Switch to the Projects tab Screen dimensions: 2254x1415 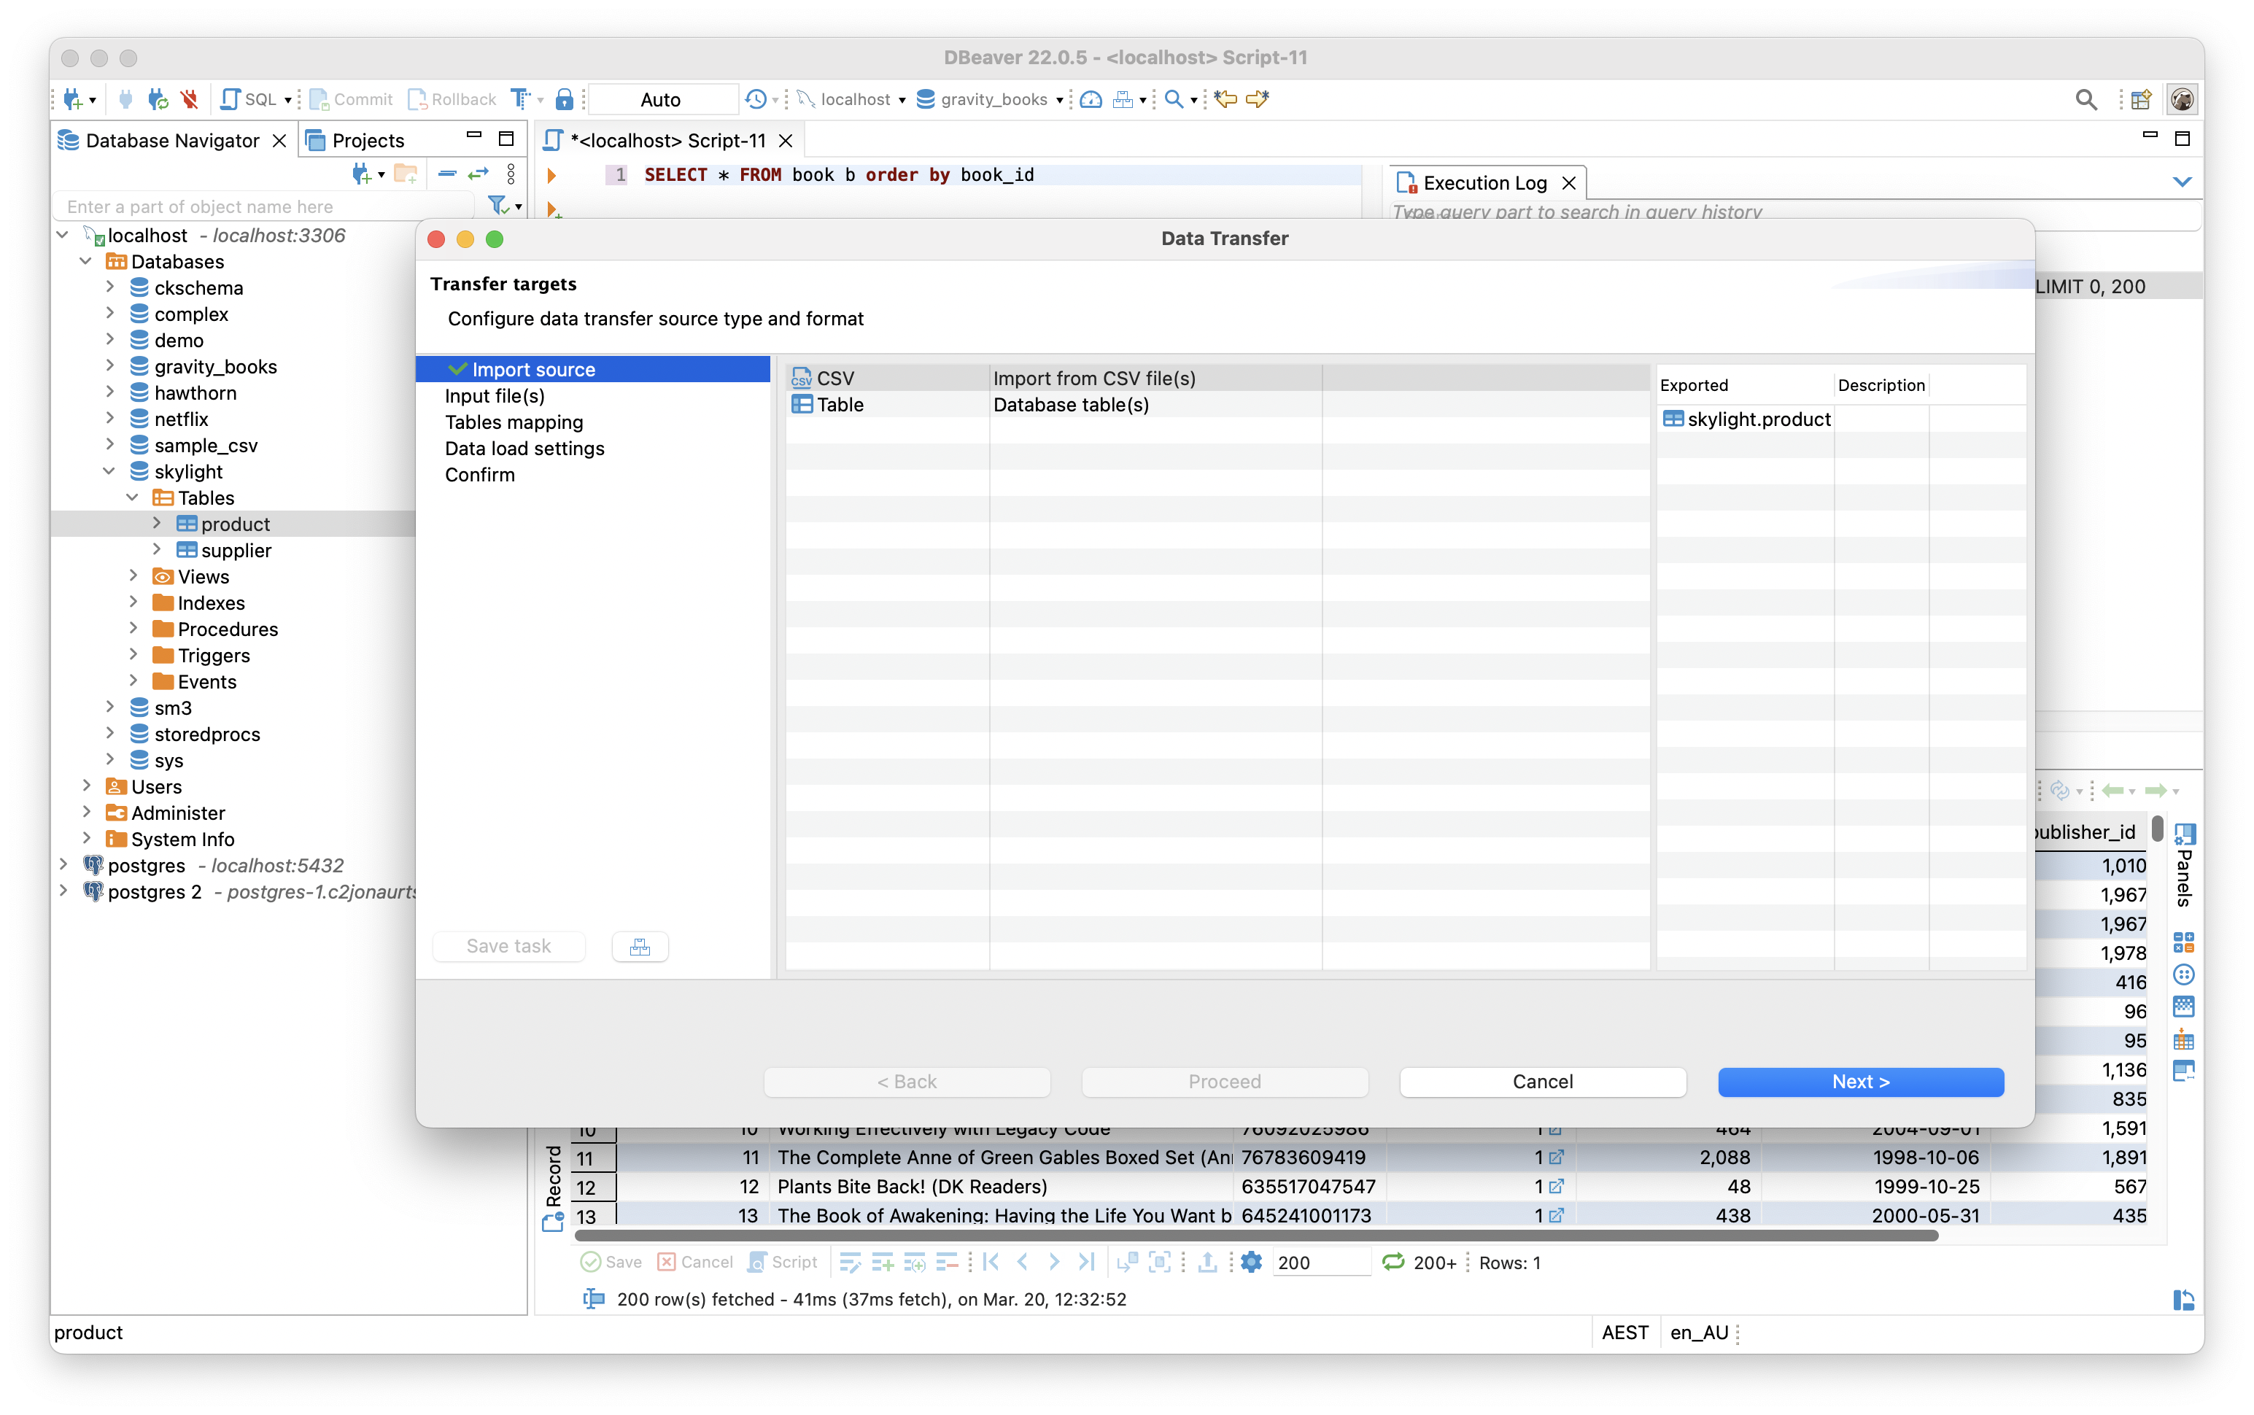(x=367, y=140)
